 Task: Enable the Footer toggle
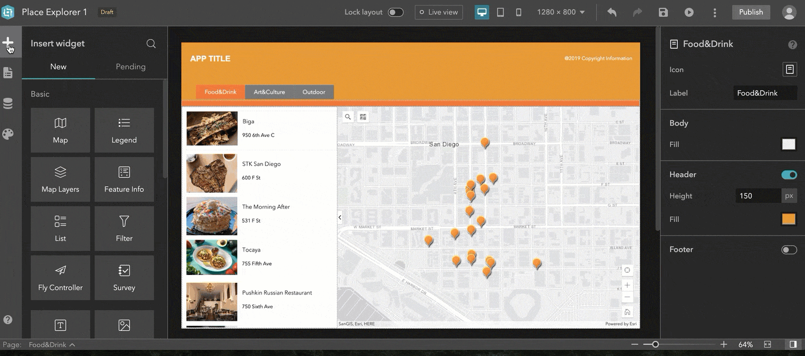789,250
